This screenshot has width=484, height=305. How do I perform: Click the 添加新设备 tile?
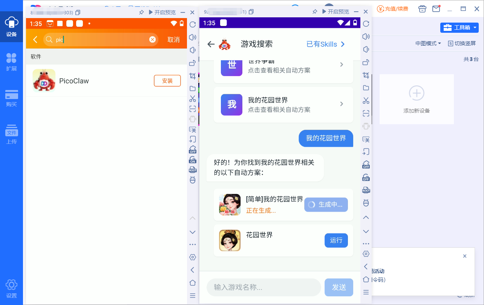(417, 99)
